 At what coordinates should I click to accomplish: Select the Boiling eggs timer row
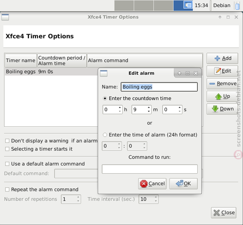pos(51,72)
